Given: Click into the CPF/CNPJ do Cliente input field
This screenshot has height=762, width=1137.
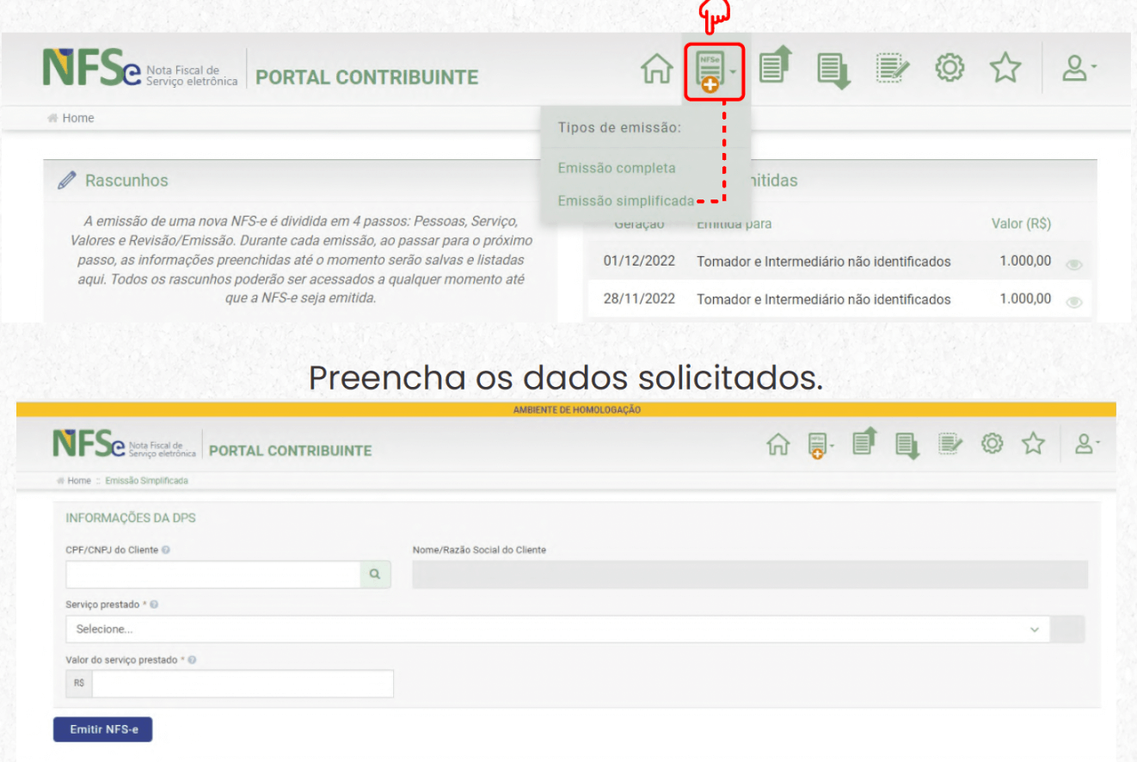Looking at the screenshot, I should (x=212, y=575).
